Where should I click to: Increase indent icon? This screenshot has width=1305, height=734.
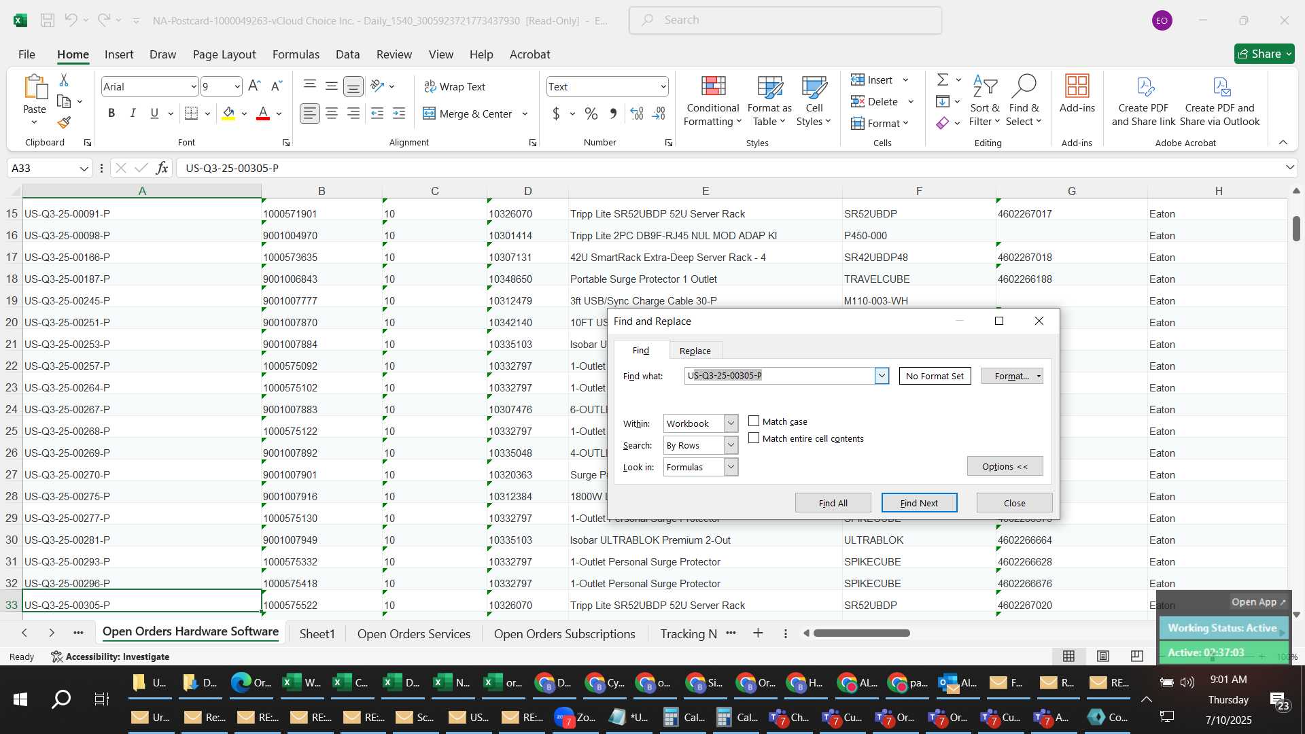(399, 113)
